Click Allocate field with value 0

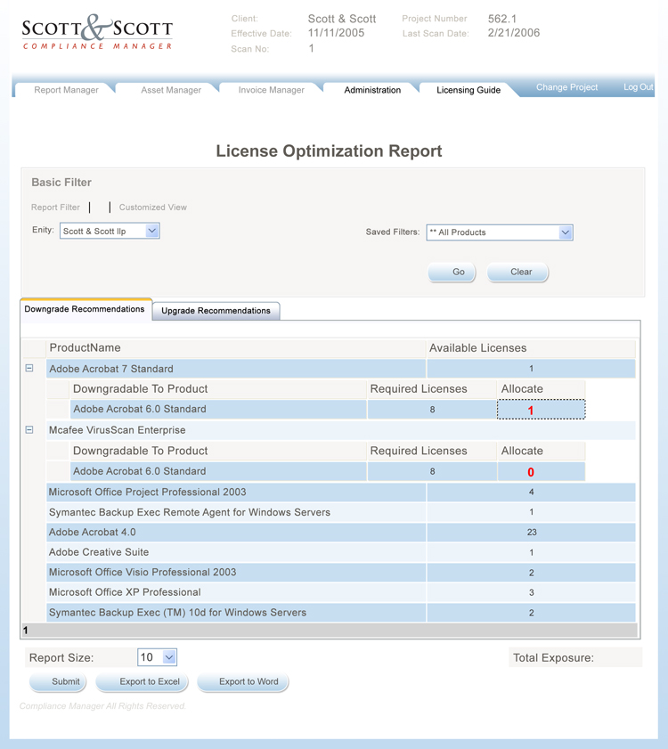541,471
